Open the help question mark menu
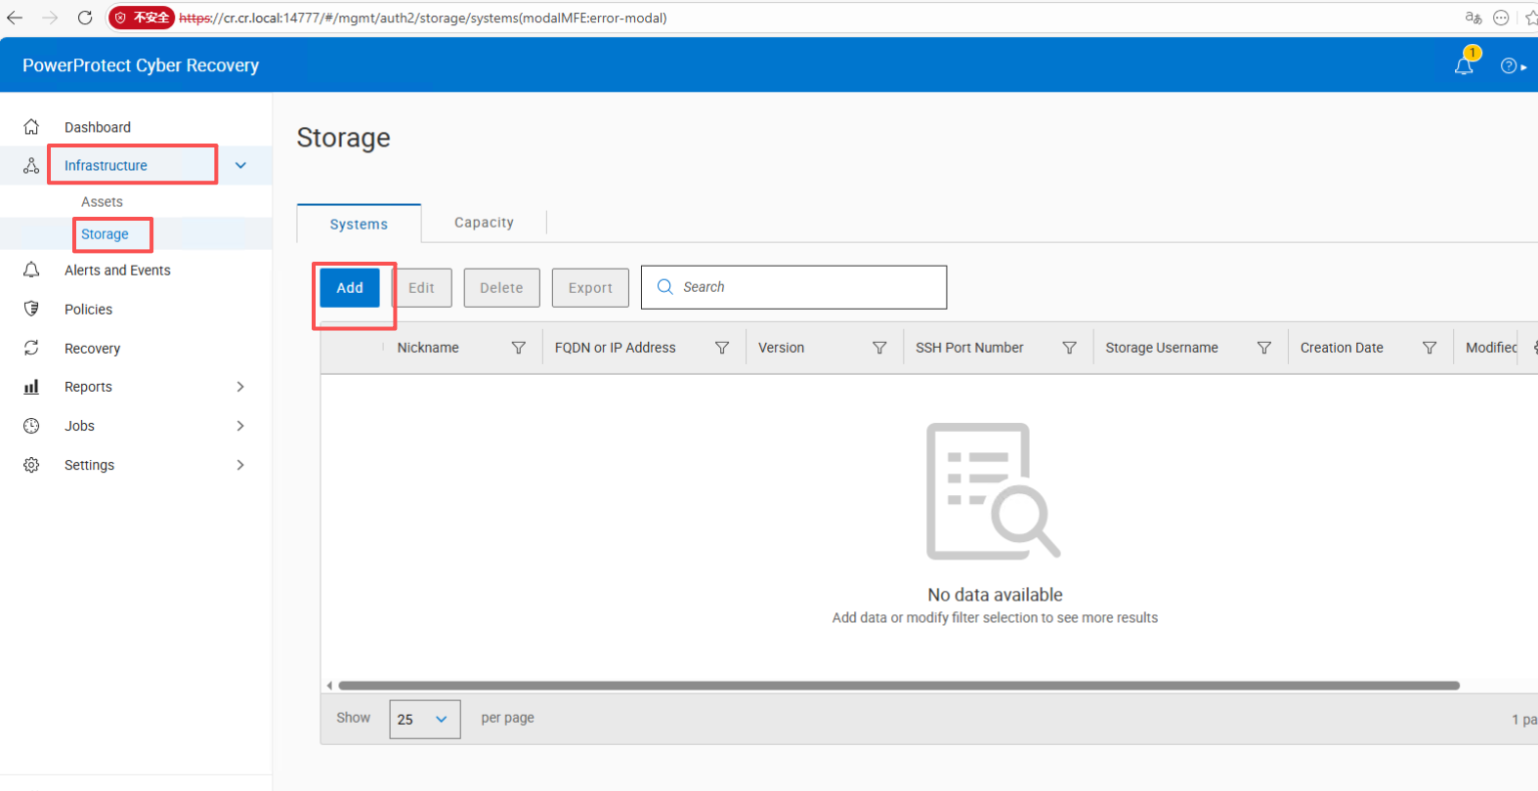The width and height of the screenshot is (1538, 791). click(1510, 65)
